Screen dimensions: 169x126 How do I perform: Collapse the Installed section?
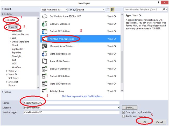3,14
